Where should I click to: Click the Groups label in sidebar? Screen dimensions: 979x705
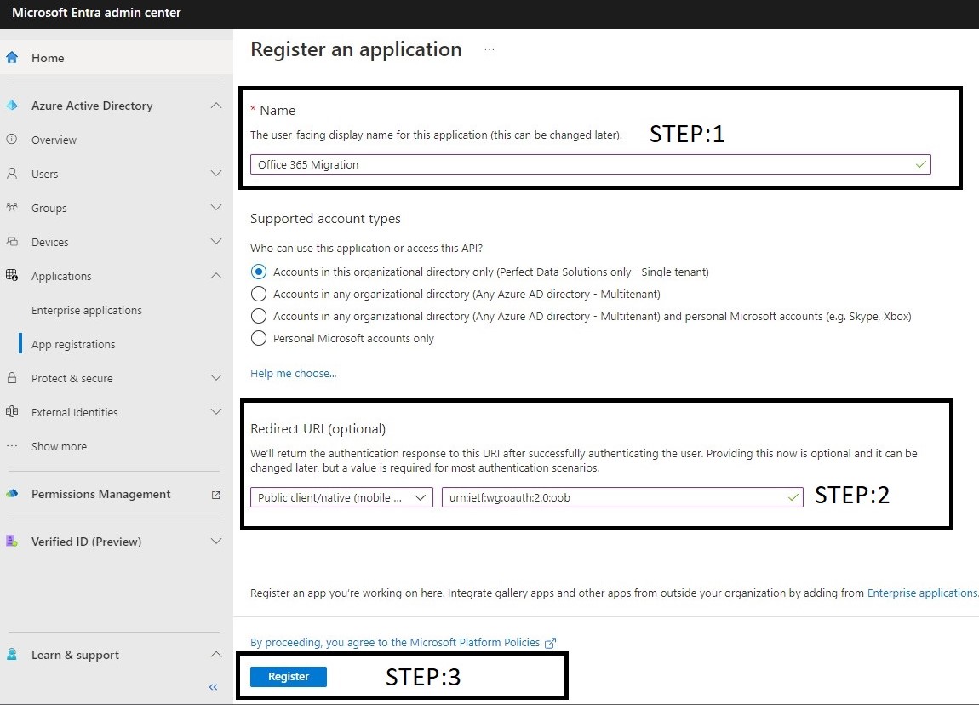(x=49, y=208)
